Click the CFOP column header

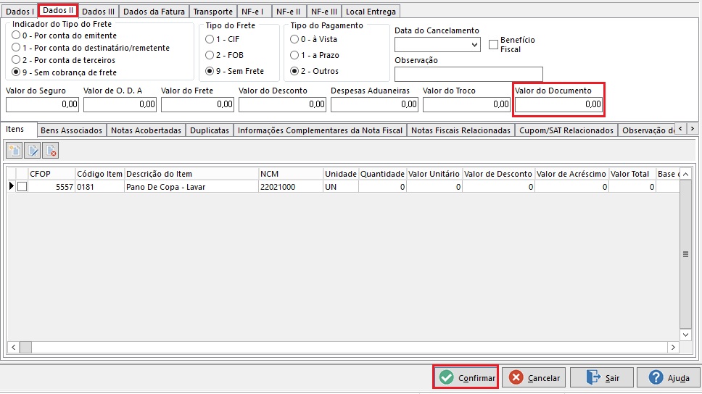pyautogui.click(x=51, y=174)
